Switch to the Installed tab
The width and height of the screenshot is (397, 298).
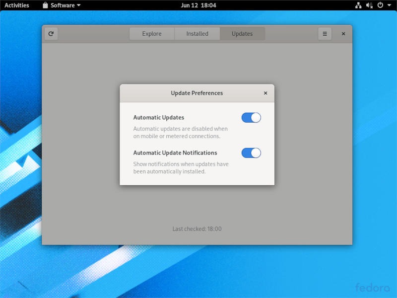(x=197, y=34)
